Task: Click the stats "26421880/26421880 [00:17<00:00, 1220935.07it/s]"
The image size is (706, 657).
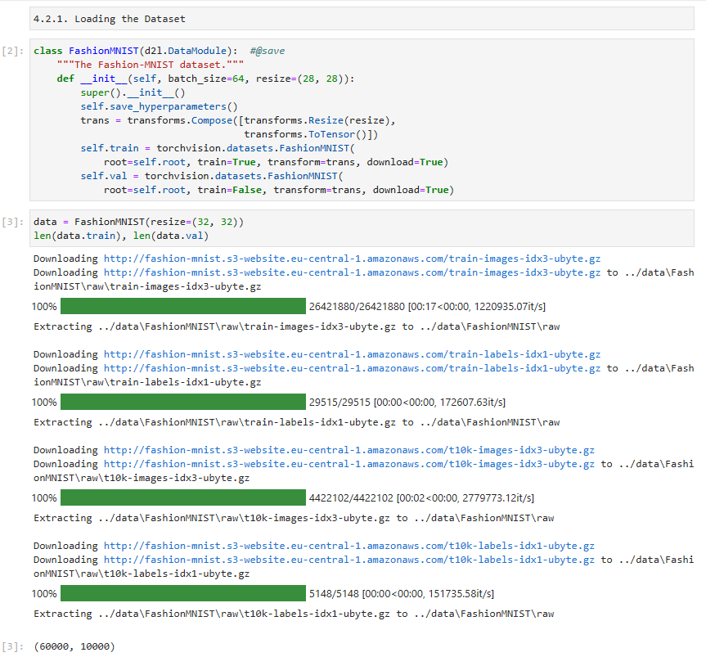Action: (x=427, y=307)
